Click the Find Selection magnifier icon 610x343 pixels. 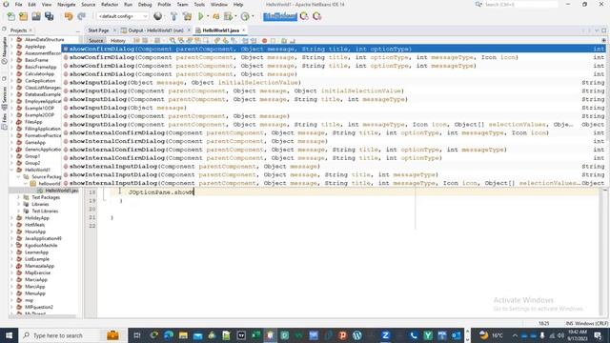(x=173, y=40)
